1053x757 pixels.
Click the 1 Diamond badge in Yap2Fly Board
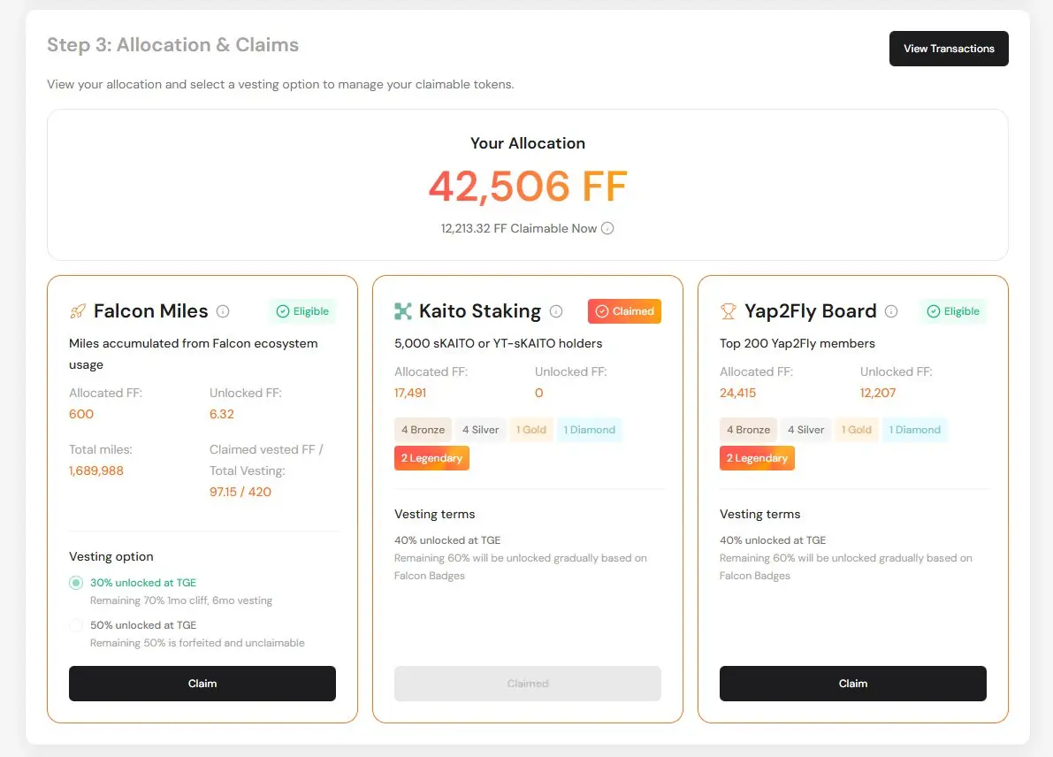pos(914,430)
